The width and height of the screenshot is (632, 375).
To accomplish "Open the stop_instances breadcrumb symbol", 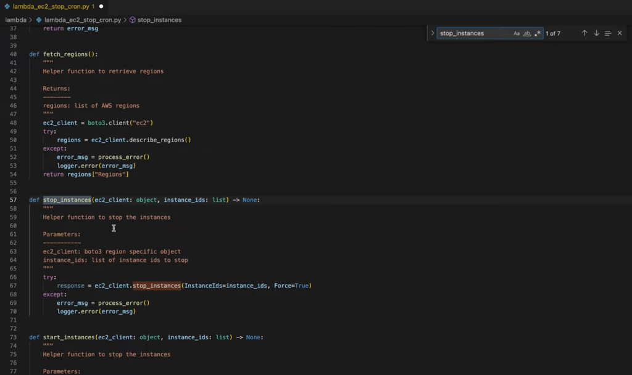I will [x=160, y=20].
